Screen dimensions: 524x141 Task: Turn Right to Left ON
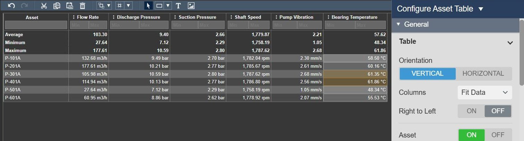point(471,111)
